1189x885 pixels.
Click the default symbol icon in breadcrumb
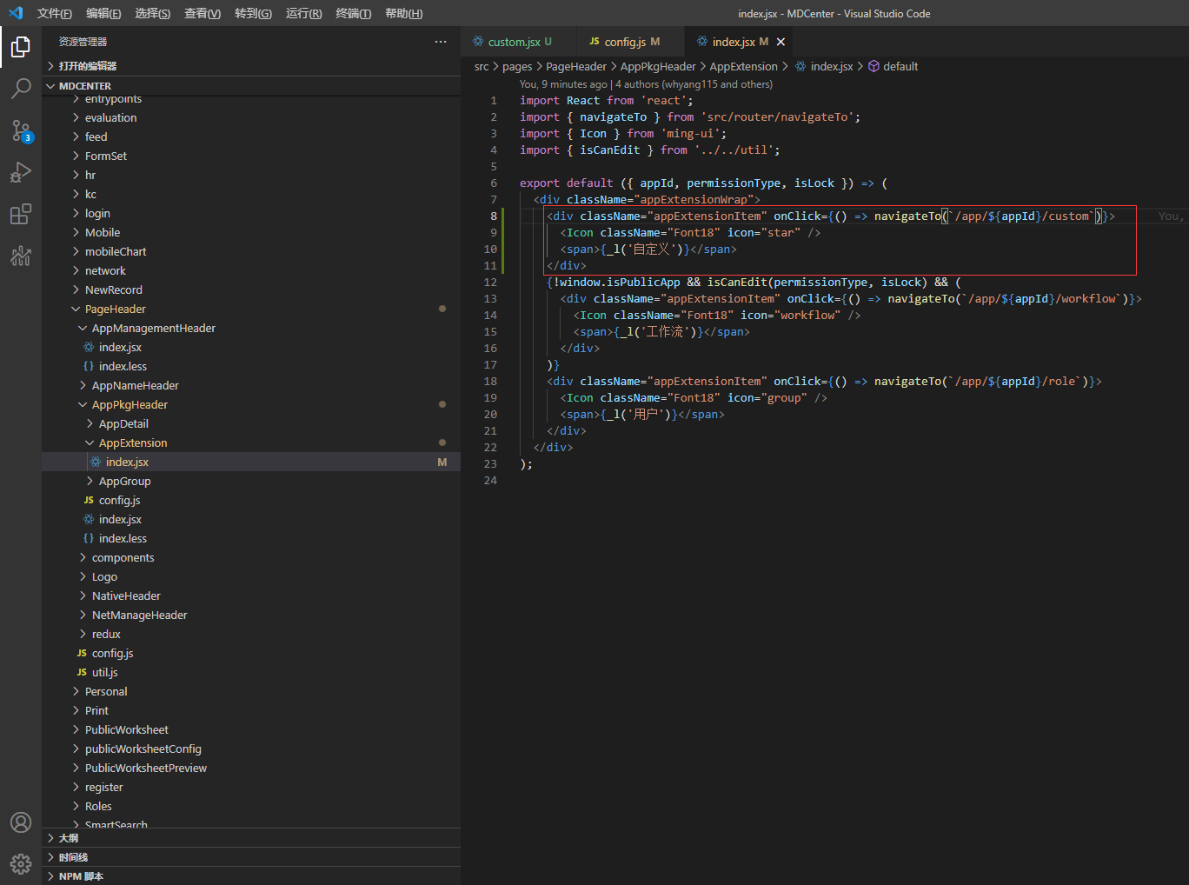pyautogui.click(x=874, y=66)
